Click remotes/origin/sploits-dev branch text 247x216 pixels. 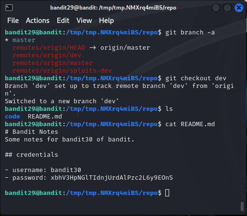click(62, 71)
